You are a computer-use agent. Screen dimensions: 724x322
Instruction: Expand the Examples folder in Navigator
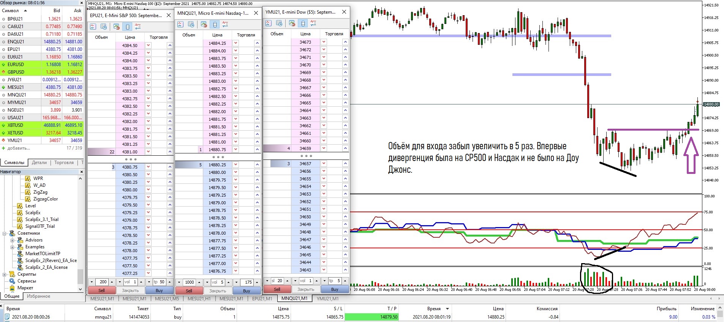[12, 247]
